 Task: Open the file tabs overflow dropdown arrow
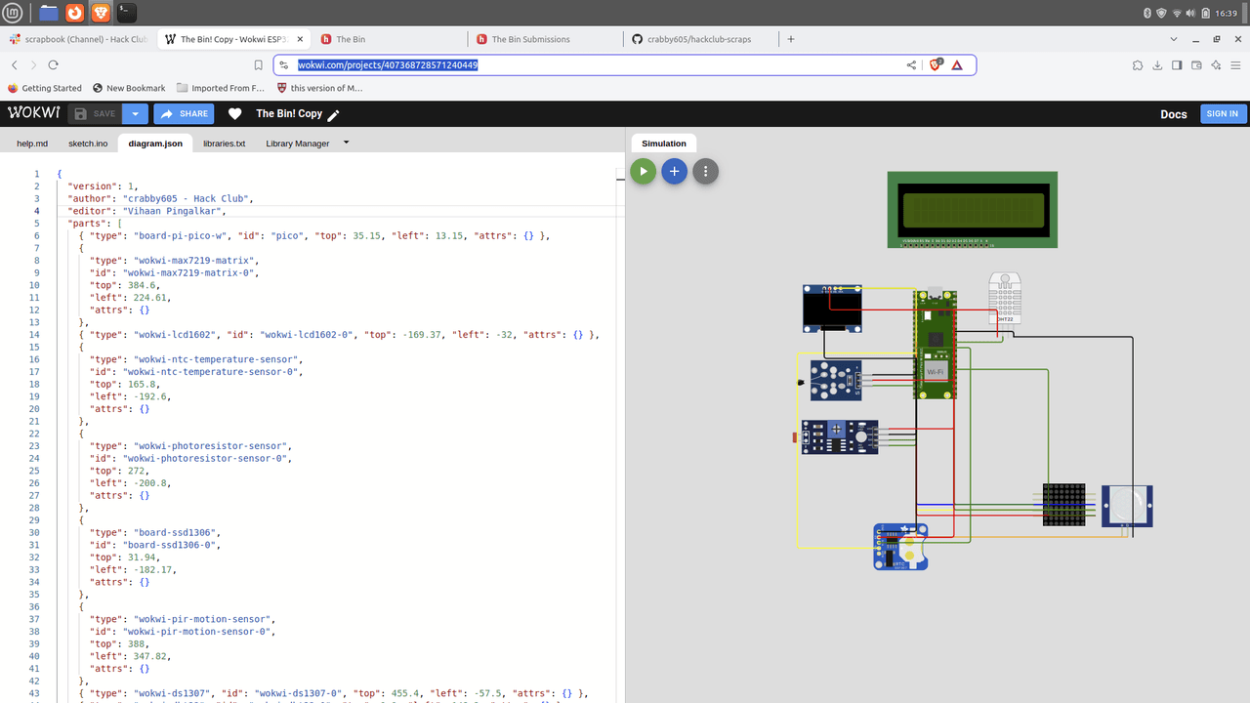coord(346,143)
